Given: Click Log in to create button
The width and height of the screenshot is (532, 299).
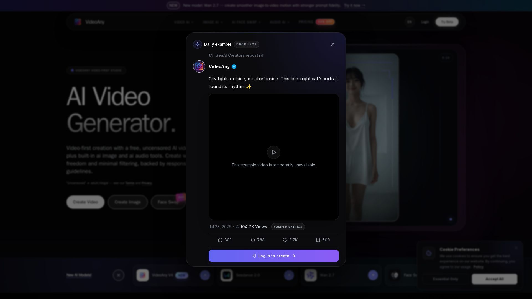Looking at the screenshot, I should coord(274,256).
